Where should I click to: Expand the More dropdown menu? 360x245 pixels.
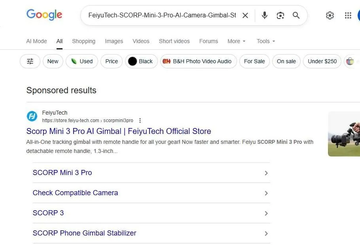click(x=237, y=41)
